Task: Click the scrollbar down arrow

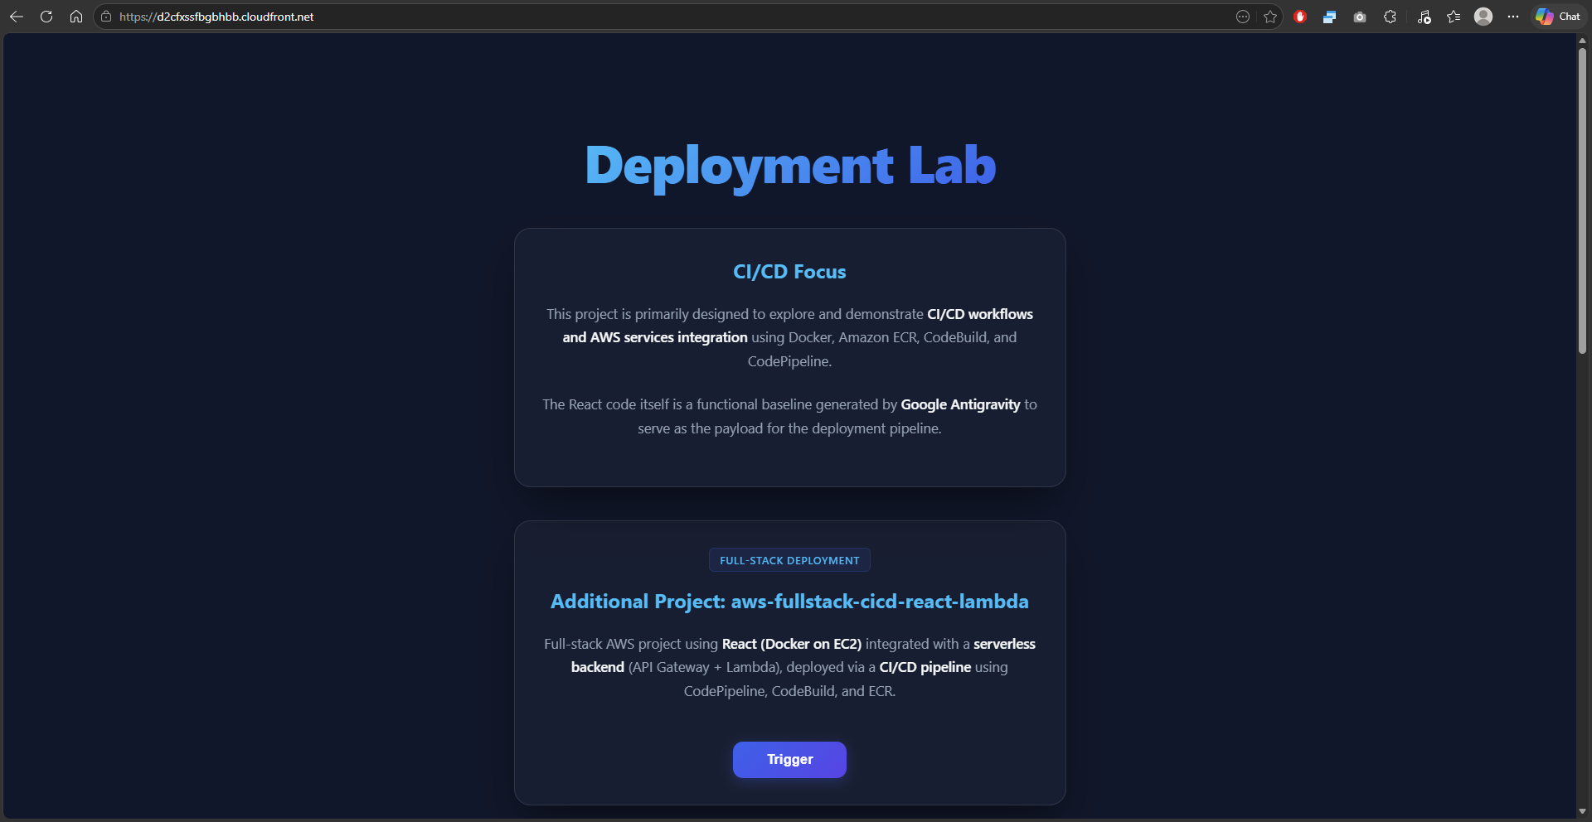Action: (x=1582, y=811)
